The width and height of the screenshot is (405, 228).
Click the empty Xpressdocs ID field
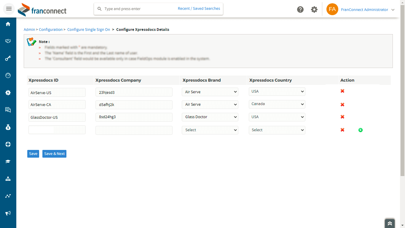pyautogui.click(x=57, y=130)
